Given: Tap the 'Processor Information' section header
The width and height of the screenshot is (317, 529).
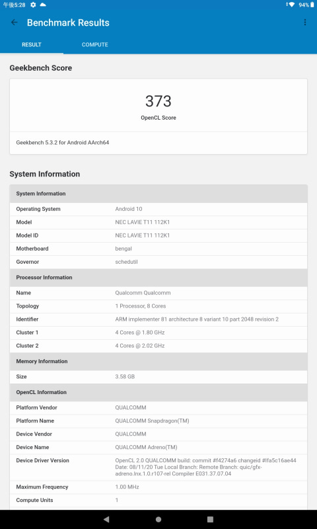Looking at the screenshot, I should (158, 278).
